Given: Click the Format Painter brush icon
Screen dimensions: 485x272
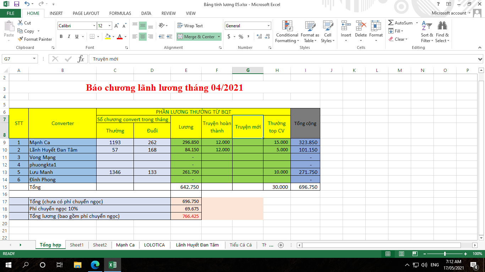Looking at the screenshot, I should (20, 39).
